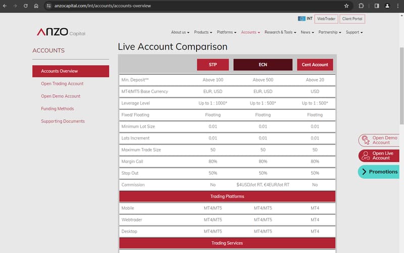Open the WebTrader button

(326, 19)
